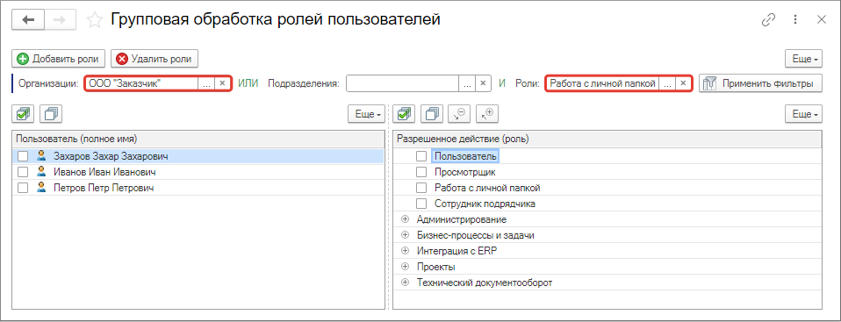This screenshot has width=841, height=322.
Task: Open the Еще menu above the roles tree
Action: (803, 114)
